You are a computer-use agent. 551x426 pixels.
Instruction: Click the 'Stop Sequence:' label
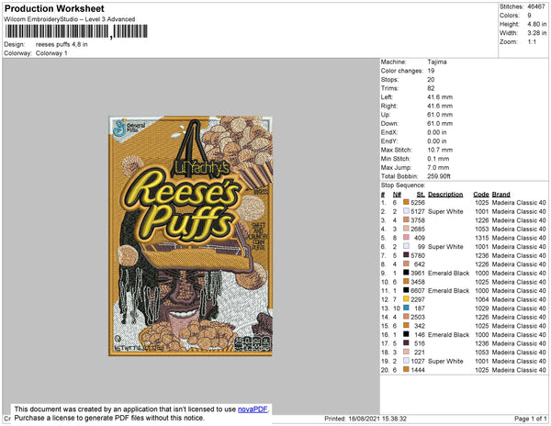(x=403, y=185)
